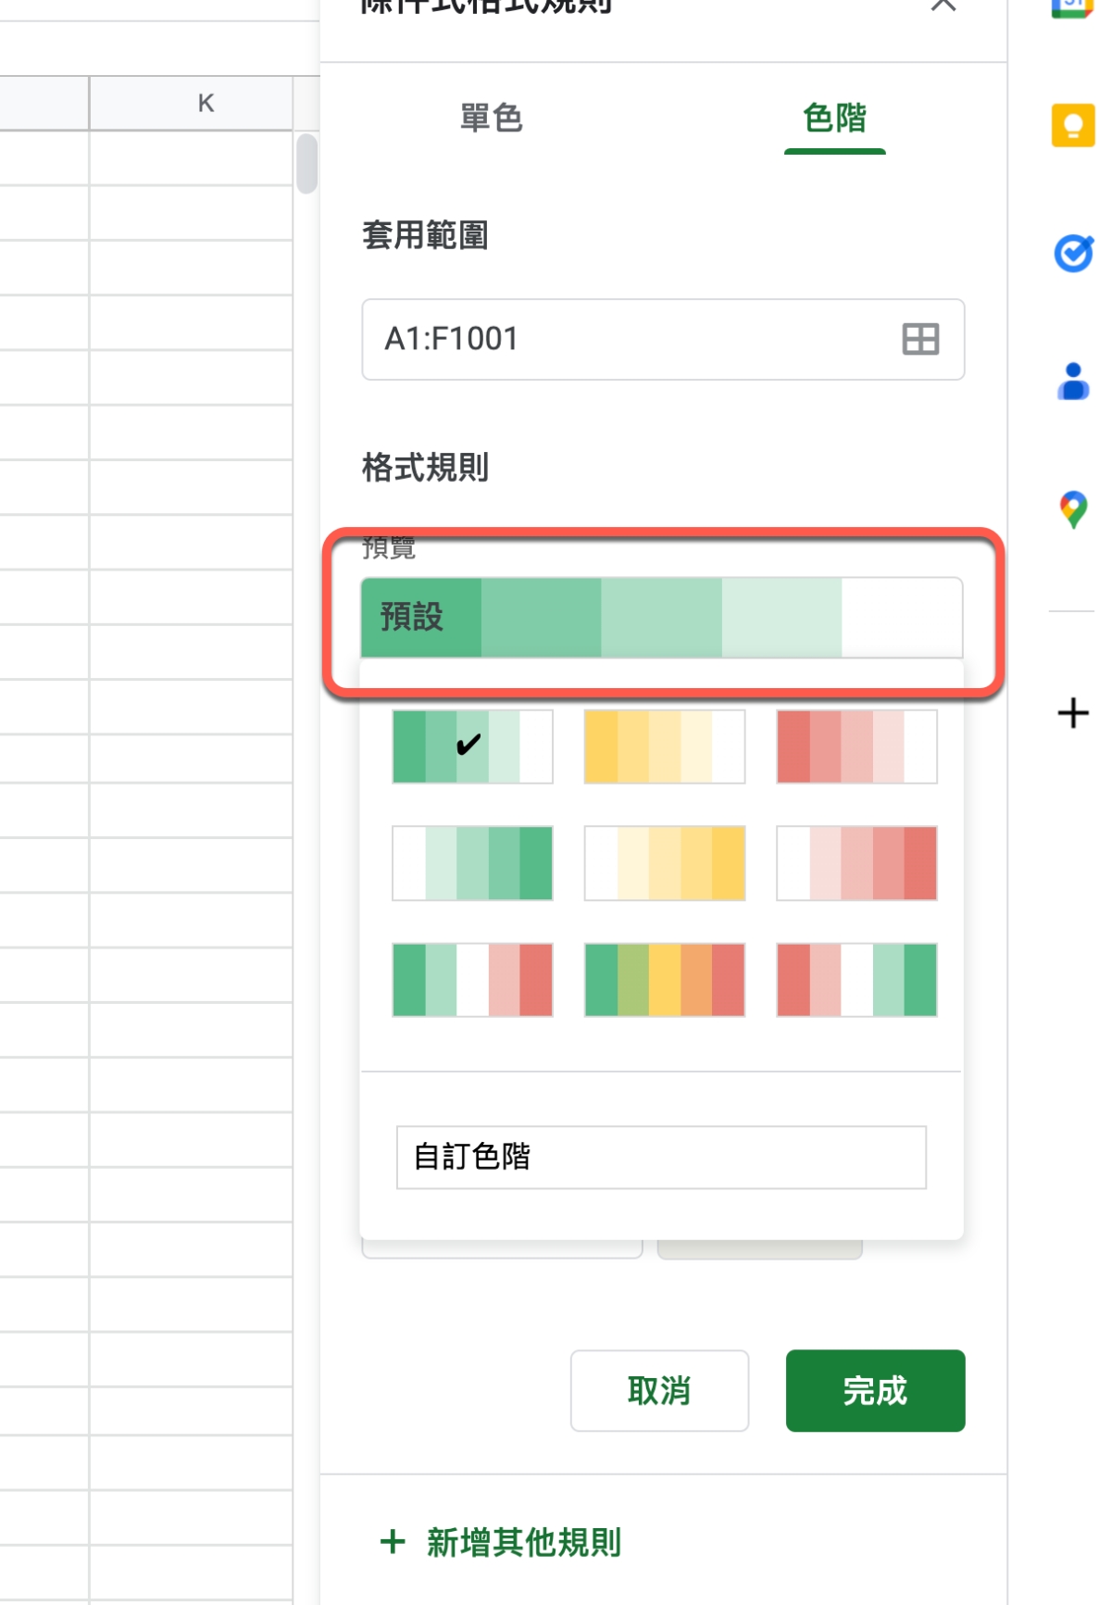Open Google Keep from side panel
The height and width of the screenshot is (1605, 1111).
pyautogui.click(x=1073, y=126)
